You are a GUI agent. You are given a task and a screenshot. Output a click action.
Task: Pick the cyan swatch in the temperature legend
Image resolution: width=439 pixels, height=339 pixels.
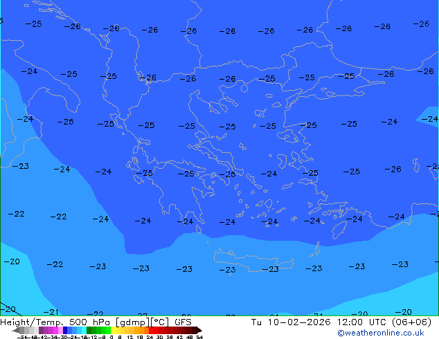pyautogui.click(x=84, y=330)
